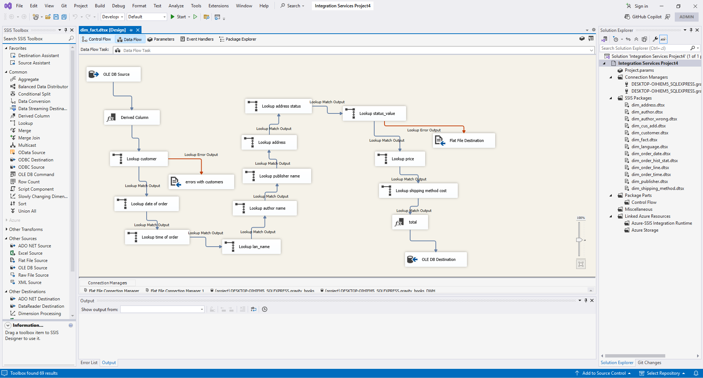Switch to the Event Handlers tab
This screenshot has height=378, width=703.
[x=197, y=39]
